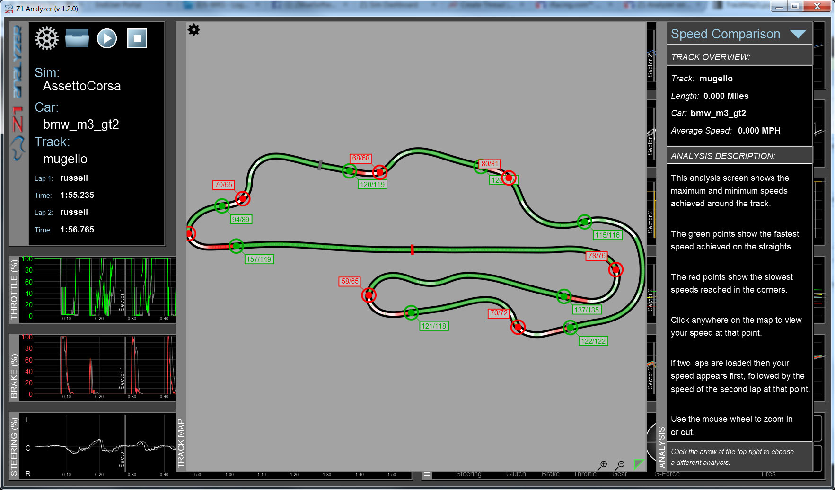Viewport: 835px width, 490px height.
Task: Open lap file with the folder icon
Action: pos(77,38)
